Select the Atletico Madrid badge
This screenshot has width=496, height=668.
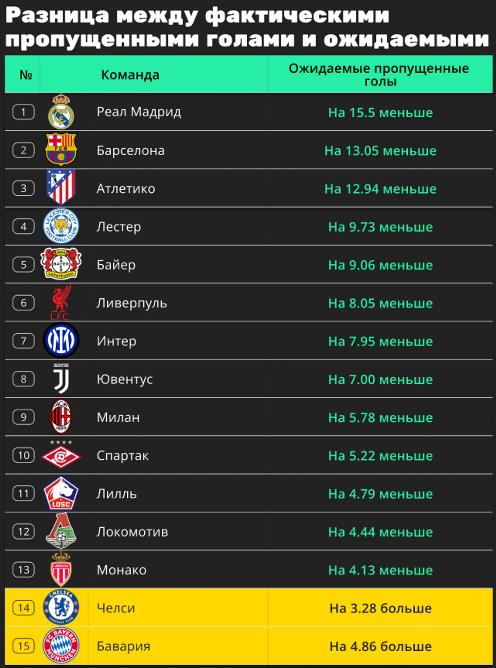click(61, 188)
